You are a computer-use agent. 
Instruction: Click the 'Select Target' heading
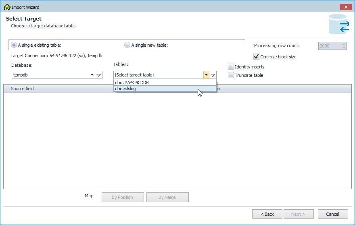tap(24, 19)
